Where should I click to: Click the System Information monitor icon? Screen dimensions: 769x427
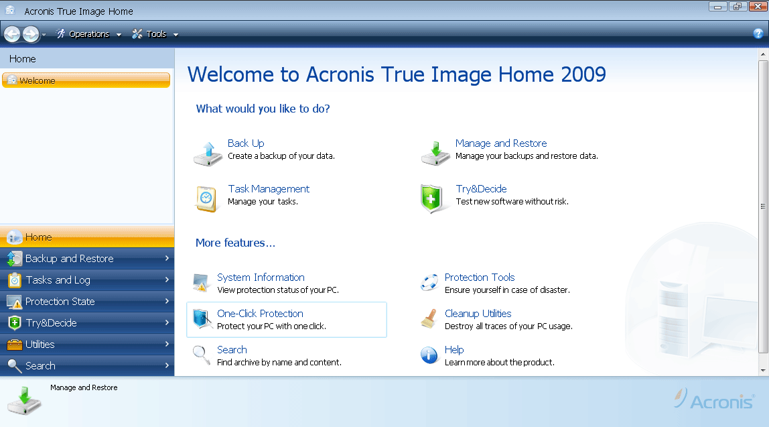click(x=200, y=283)
